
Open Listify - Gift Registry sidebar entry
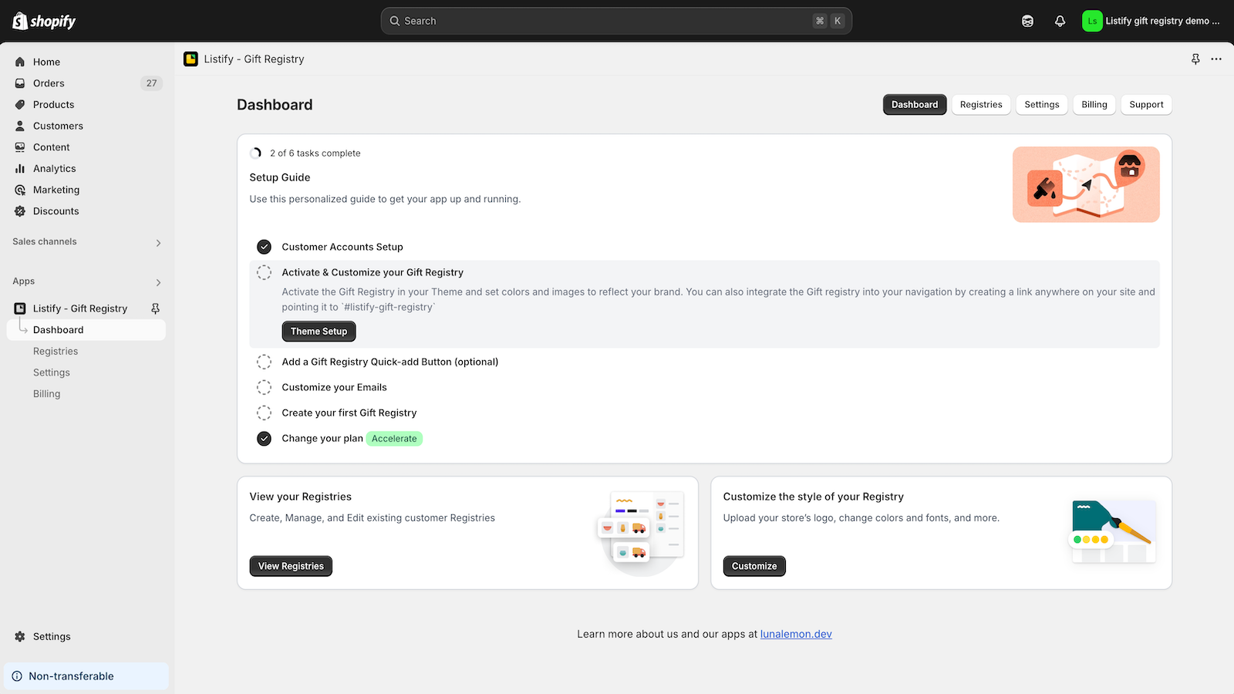[x=80, y=308]
